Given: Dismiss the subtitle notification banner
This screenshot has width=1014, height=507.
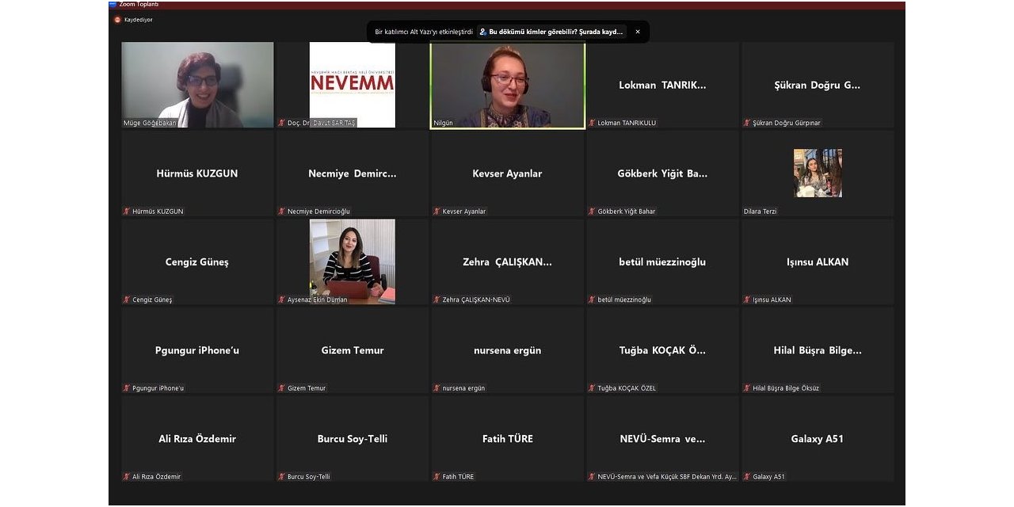Looking at the screenshot, I should 638,32.
